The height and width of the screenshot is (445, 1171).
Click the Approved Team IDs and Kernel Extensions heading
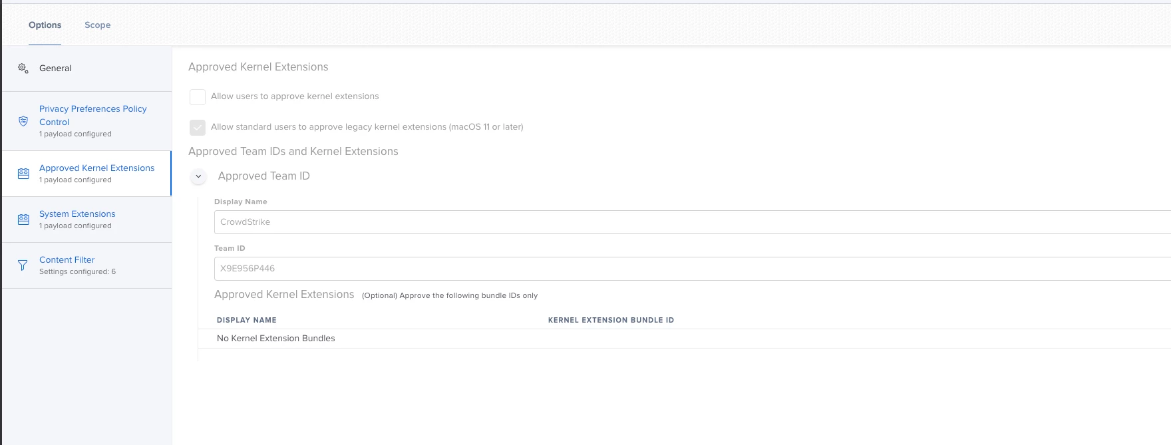coord(293,152)
